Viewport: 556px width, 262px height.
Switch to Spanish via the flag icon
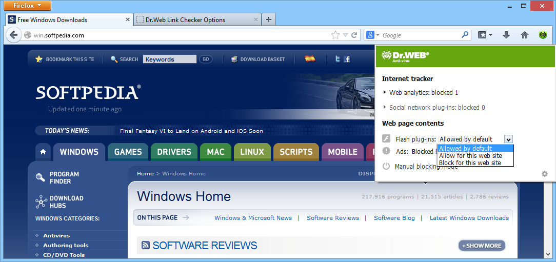click(310, 59)
